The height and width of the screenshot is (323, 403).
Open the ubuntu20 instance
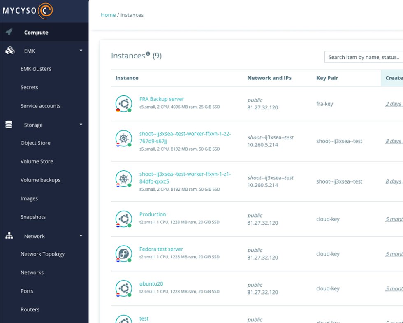coord(151,283)
